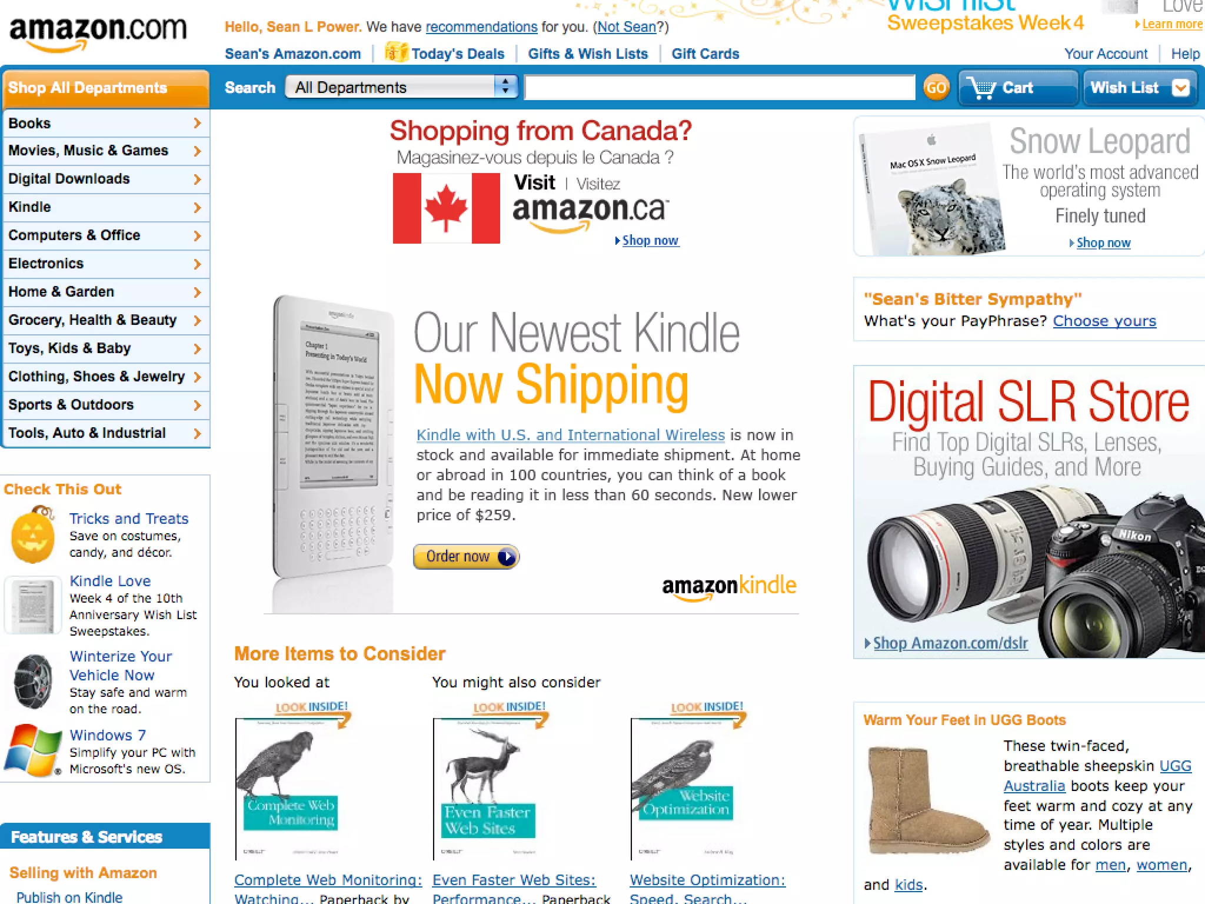Viewport: 1205px width, 904px height.
Task: Expand the Books department arrow
Action: pos(197,123)
